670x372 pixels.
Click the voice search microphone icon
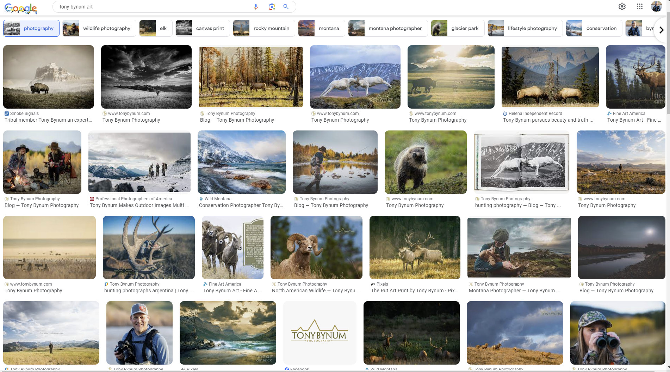(256, 7)
